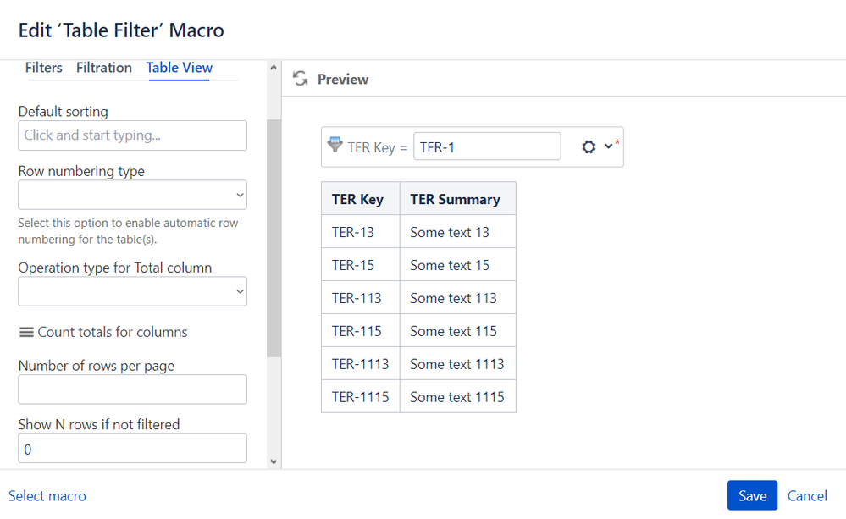Viewport: 846px width, 519px height.
Task: Click the Cancel link
Action: [807, 496]
